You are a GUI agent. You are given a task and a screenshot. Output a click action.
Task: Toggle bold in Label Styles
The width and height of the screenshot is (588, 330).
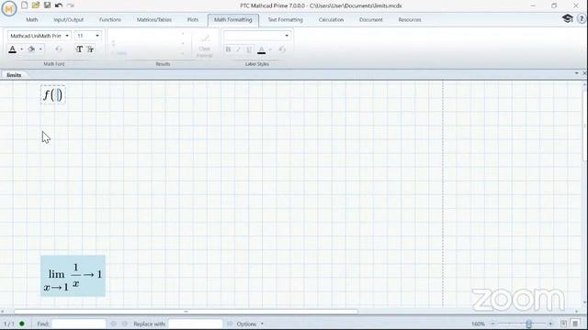(x=228, y=49)
